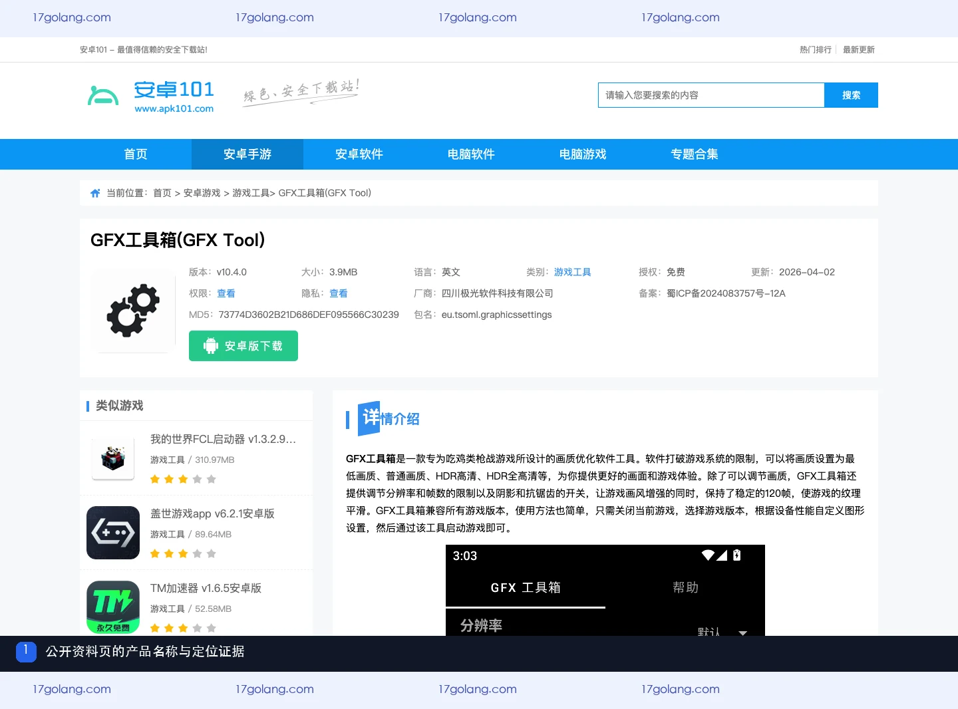
Task: Open 专题合集 navigation tab
Action: click(695, 154)
